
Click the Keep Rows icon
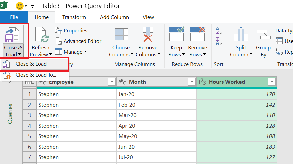[176, 35]
